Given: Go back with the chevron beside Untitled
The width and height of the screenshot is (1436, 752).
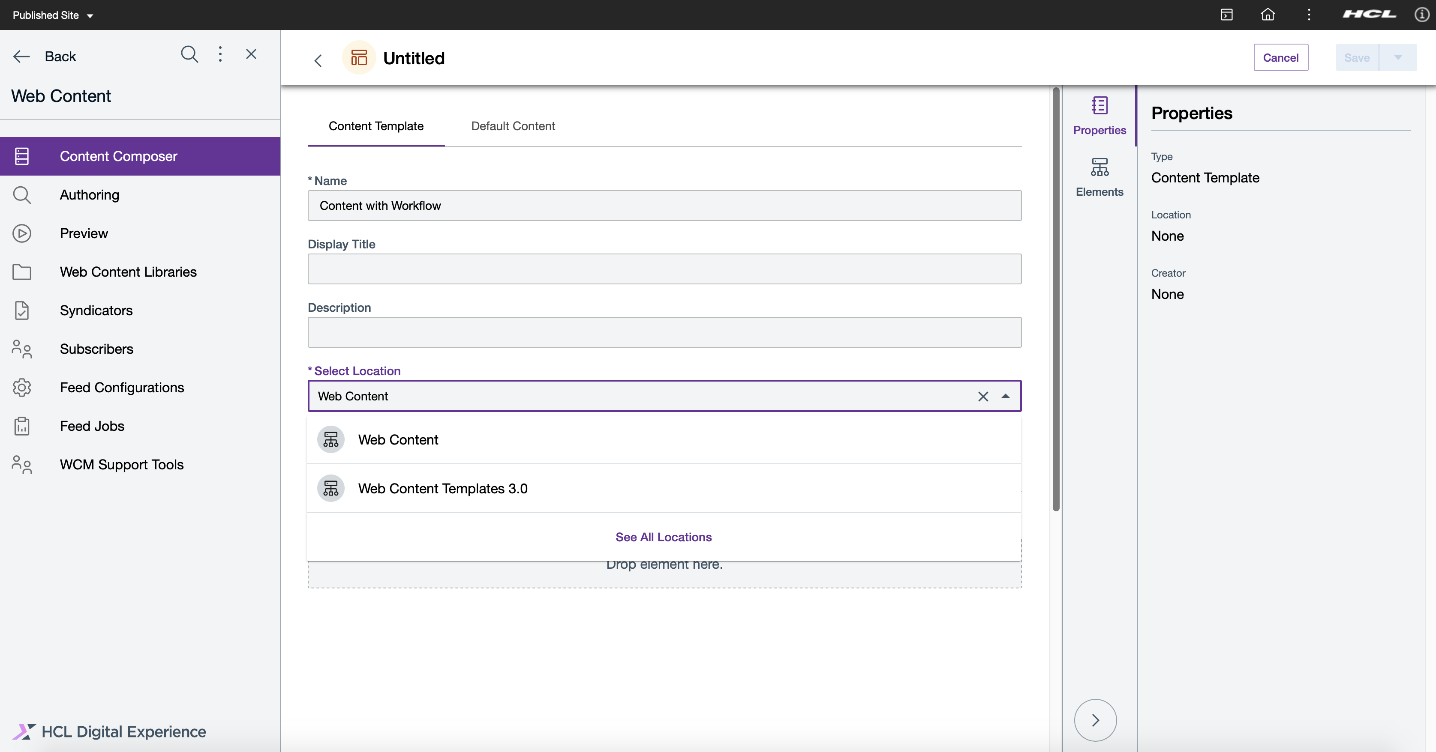Looking at the screenshot, I should click(x=318, y=60).
